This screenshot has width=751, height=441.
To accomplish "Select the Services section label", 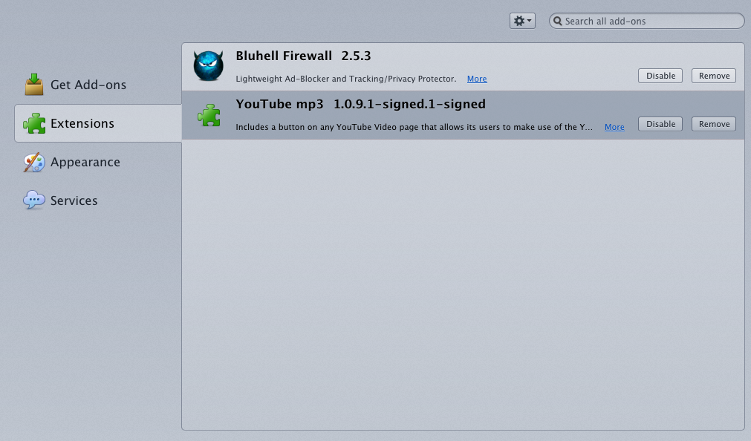I will pyautogui.click(x=74, y=200).
